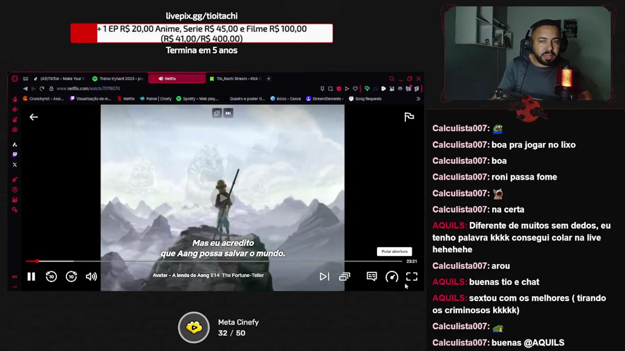Click the episode title The Fortune-Teller
Viewport: 625px width, 351px height.
[x=243, y=275]
